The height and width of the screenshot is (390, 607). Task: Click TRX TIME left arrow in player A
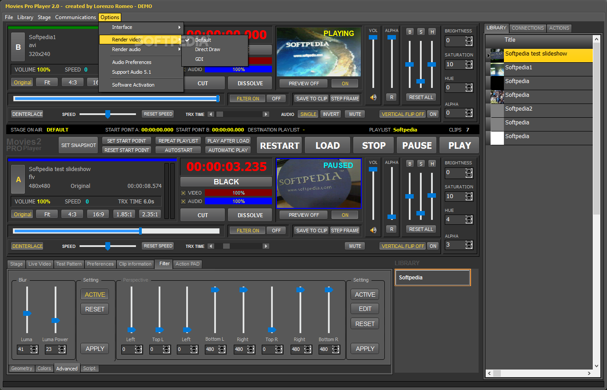[211, 246]
